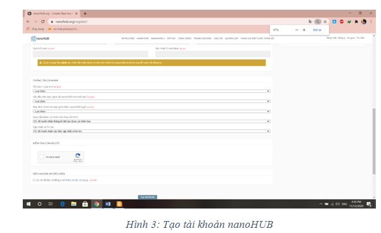Screen dimensions: 381x233
Task: Open File Explorer from the taskbar
Action: point(73,203)
